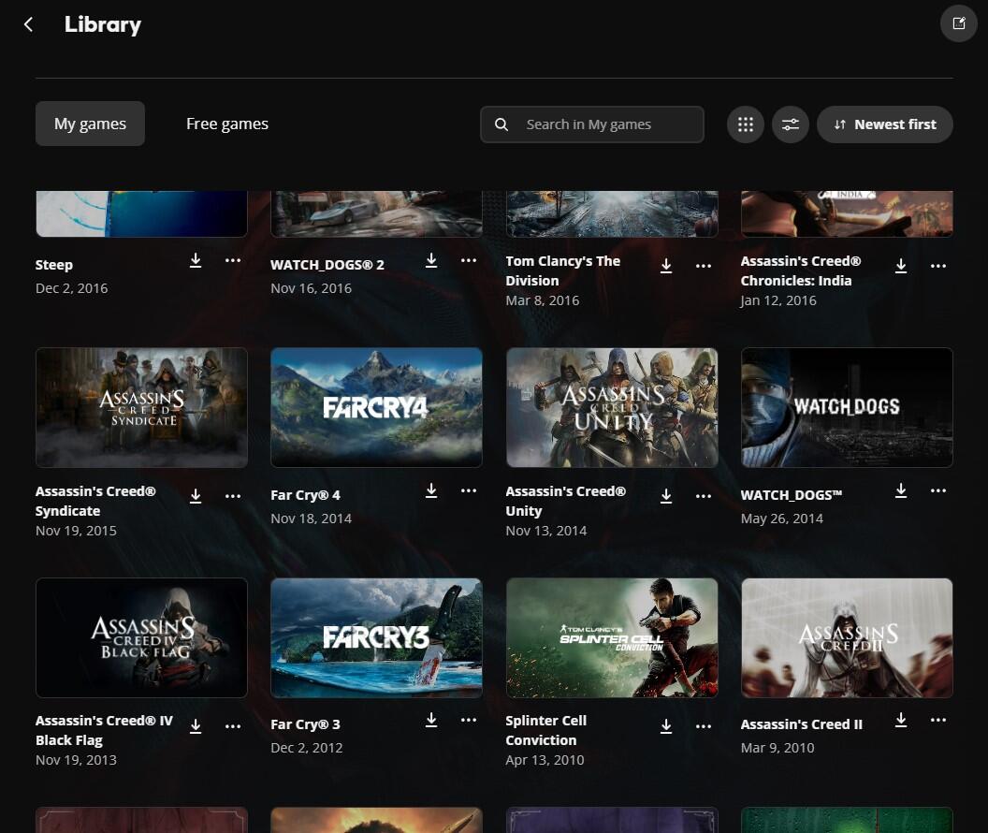Image resolution: width=988 pixels, height=833 pixels.
Task: Open the Splinter Cell Conviction cover art
Action: tap(612, 637)
